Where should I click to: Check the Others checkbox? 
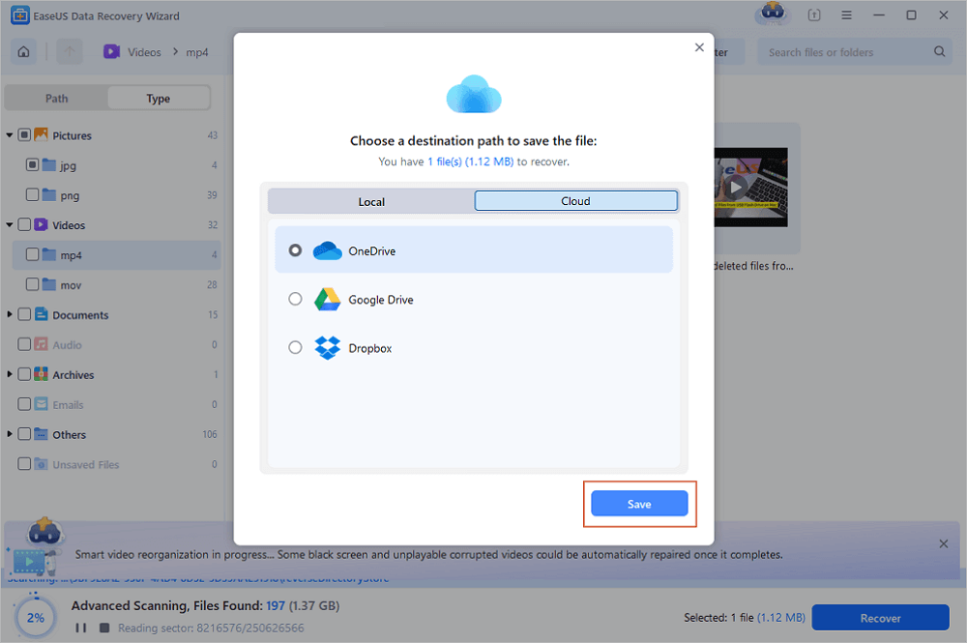(x=24, y=434)
